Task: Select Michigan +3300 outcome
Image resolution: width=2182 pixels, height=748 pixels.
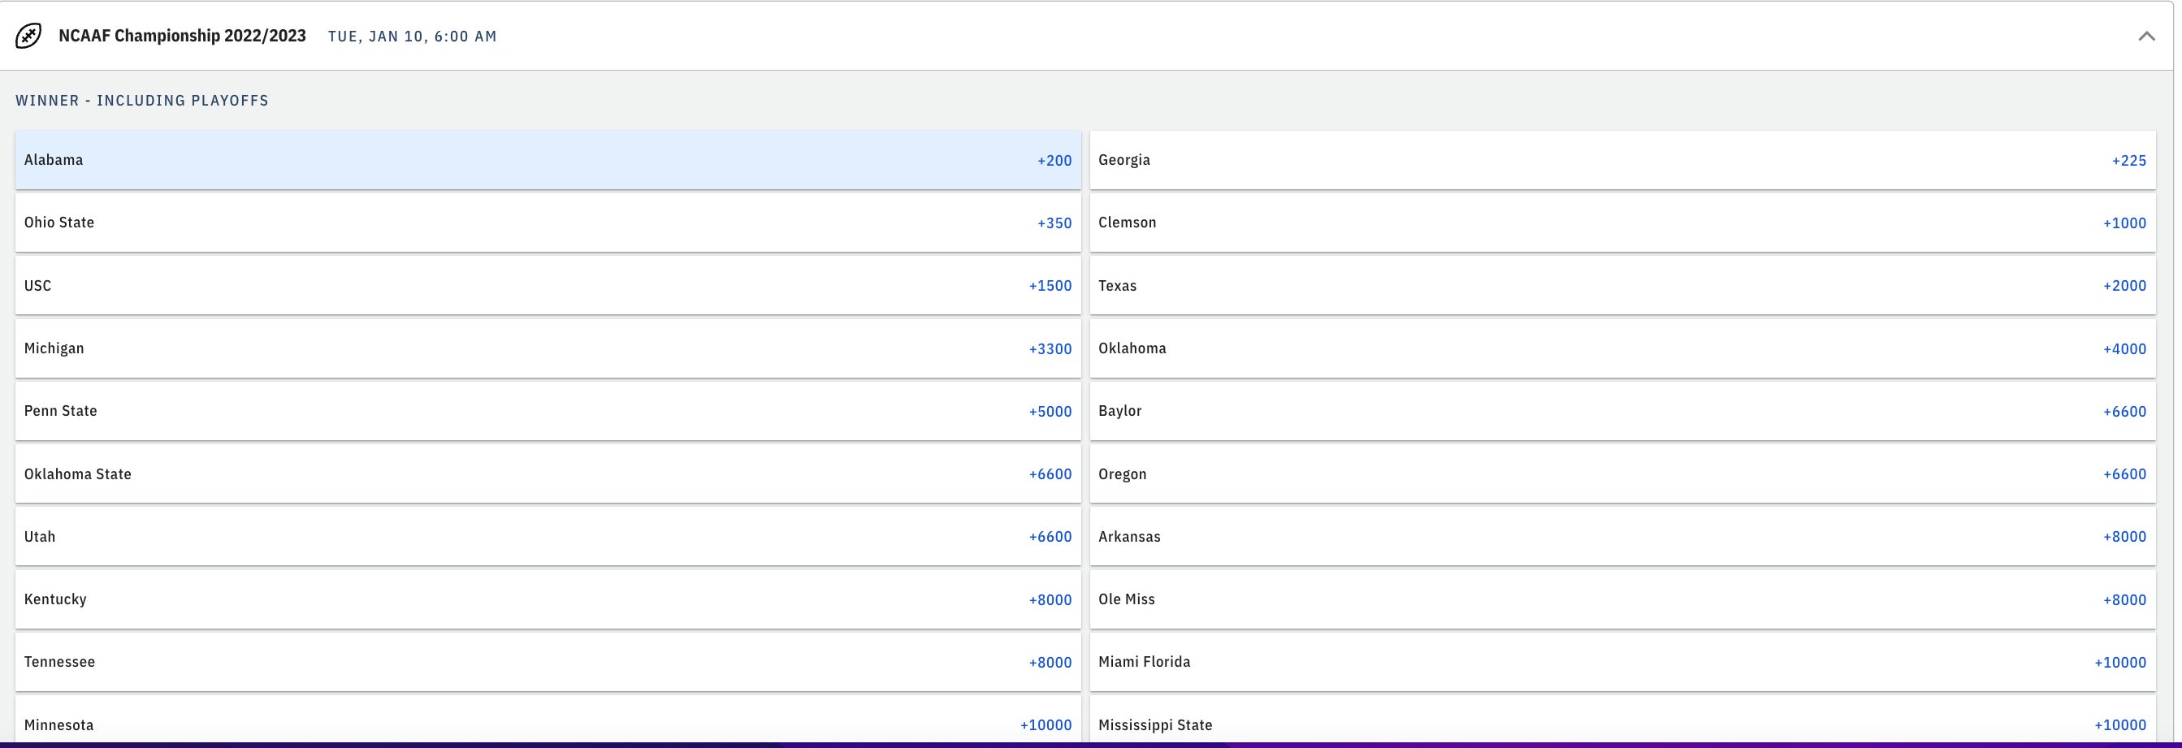Action: tap(548, 348)
